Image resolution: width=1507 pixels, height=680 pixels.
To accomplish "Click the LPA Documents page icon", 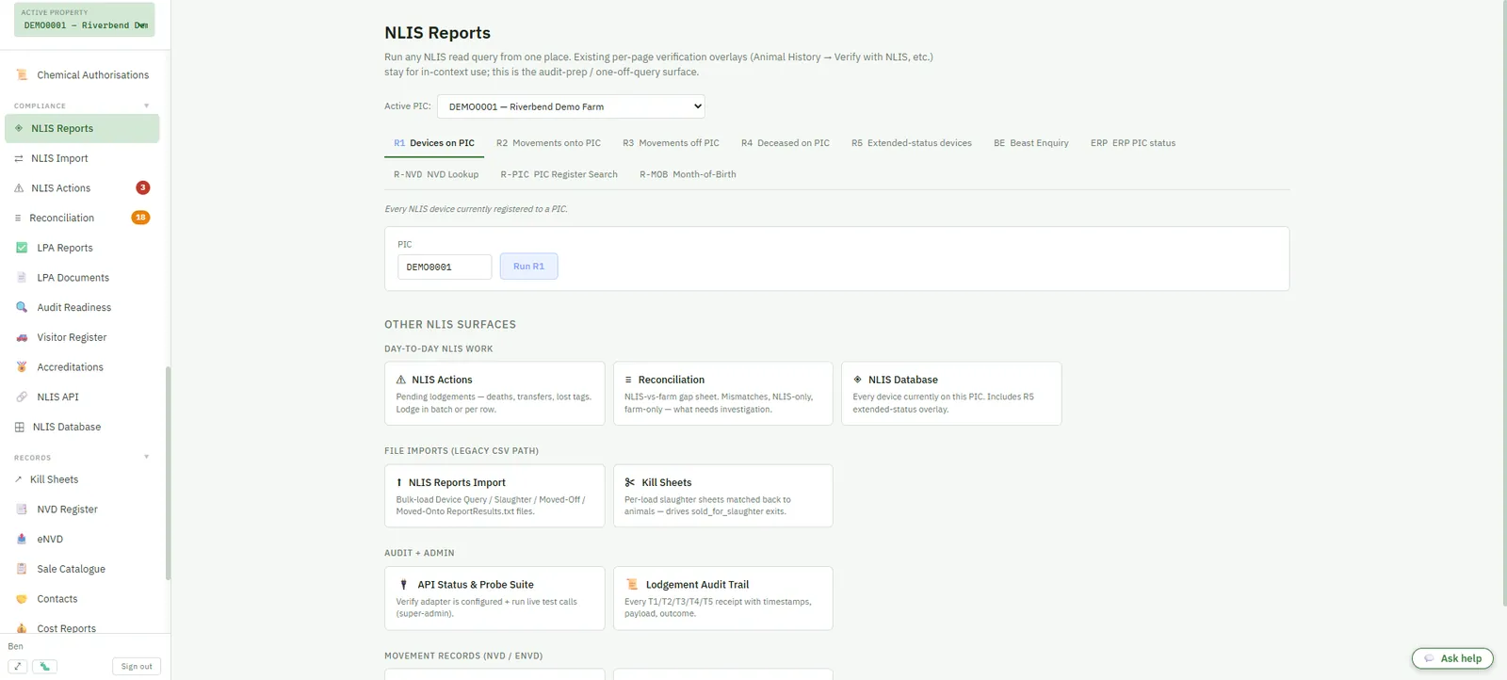I will 22,278.
